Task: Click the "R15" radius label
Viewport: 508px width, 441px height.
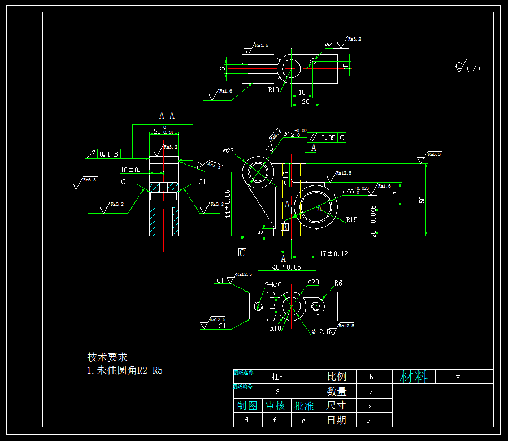Action: click(351, 220)
